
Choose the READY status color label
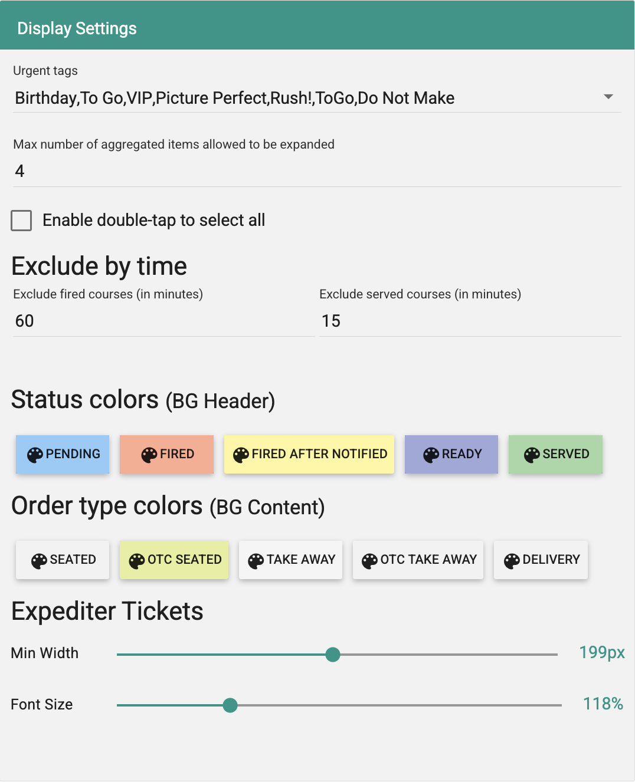coord(462,454)
